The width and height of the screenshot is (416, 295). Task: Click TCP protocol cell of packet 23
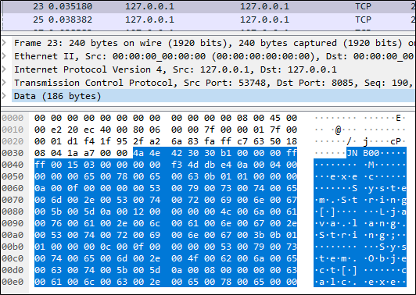click(x=363, y=6)
